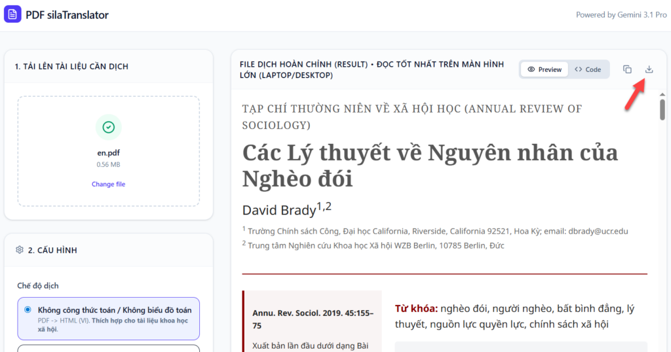Image resolution: width=671 pixels, height=352 pixels.
Task: Click the Powered by Gemini 3.1 Pro text
Action: (621, 15)
